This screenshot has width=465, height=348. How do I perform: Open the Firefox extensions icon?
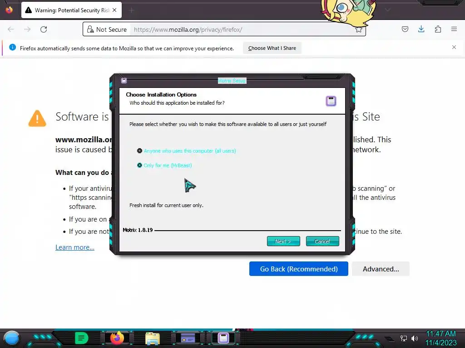point(438,29)
